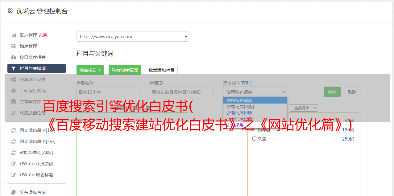Click the refresh icon of 同义词伪原创[2版]

[x=14, y=141]
